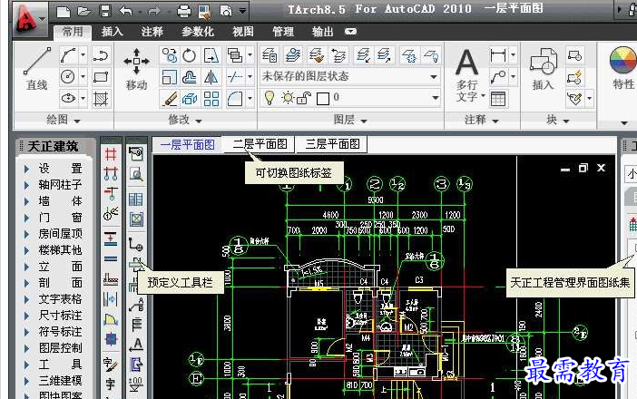Switch to drawing tab 三层平面图
This screenshot has width=637, height=399.
[x=332, y=144]
